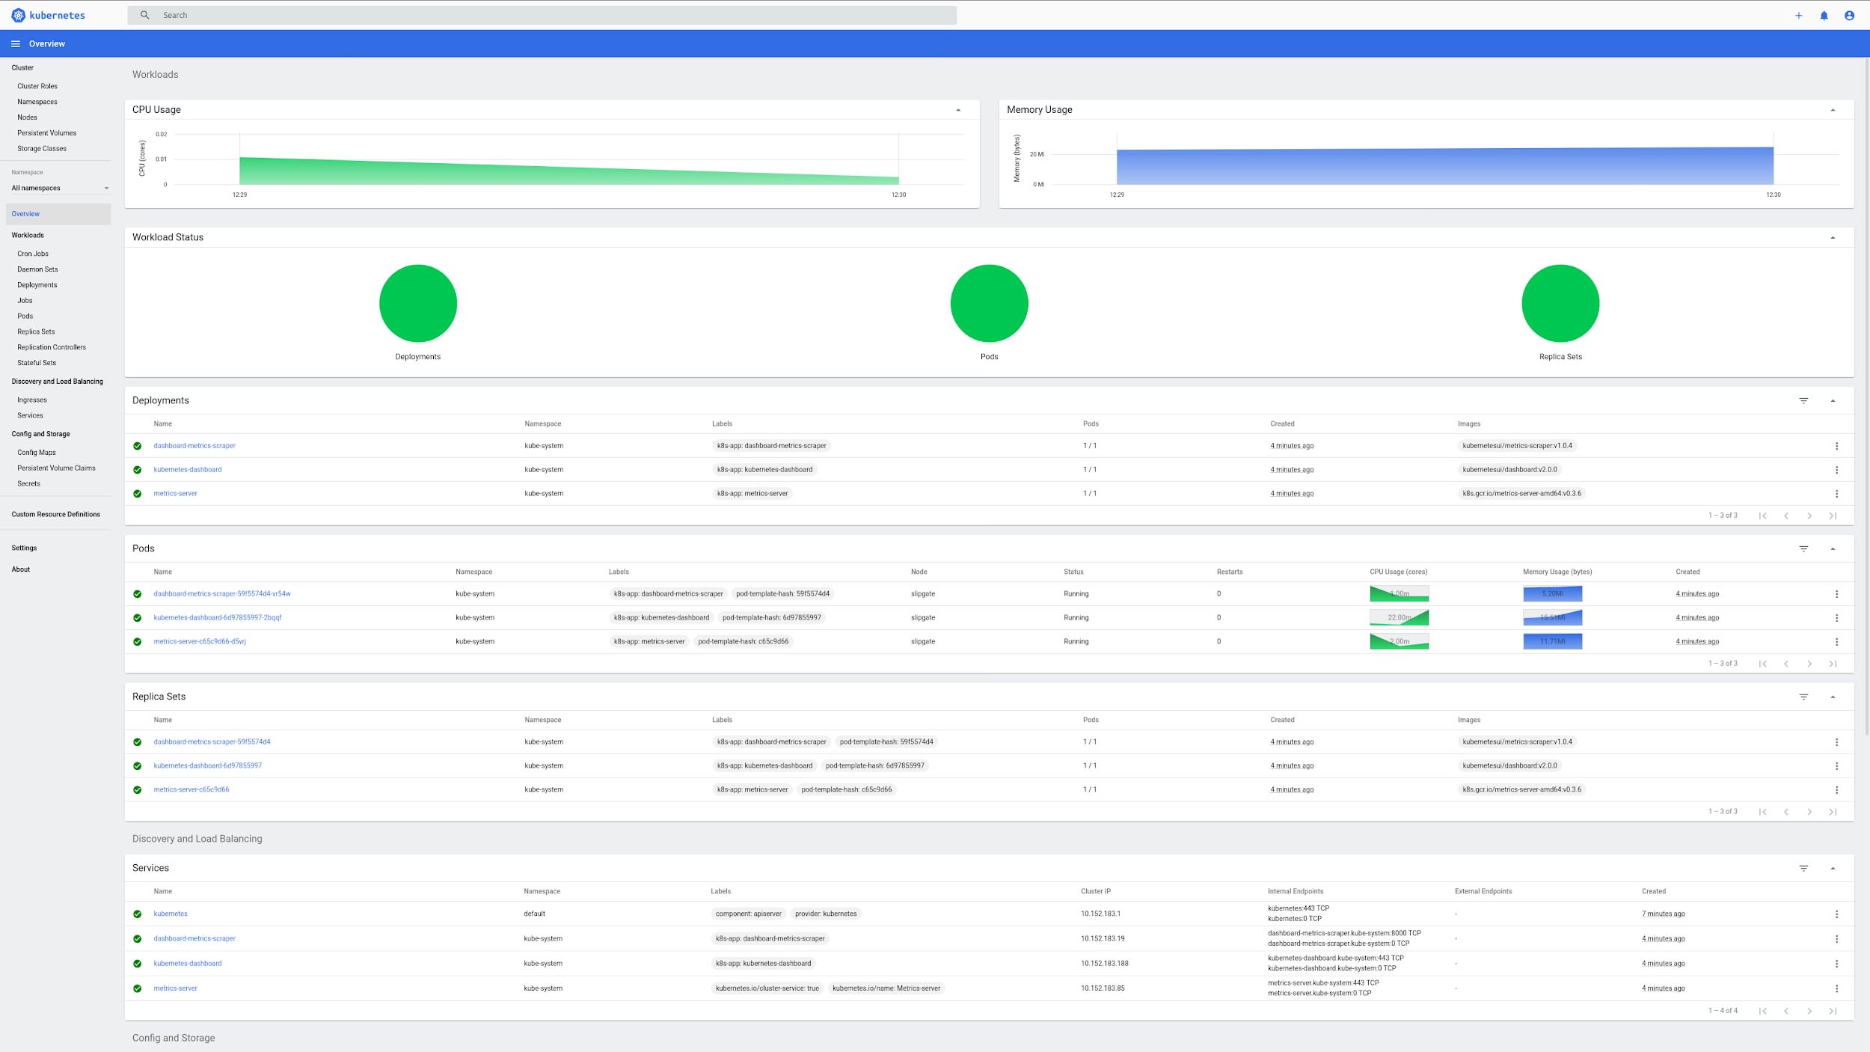The image size is (1870, 1052).
Task: Click the green Pods status circle
Action: 989,304
